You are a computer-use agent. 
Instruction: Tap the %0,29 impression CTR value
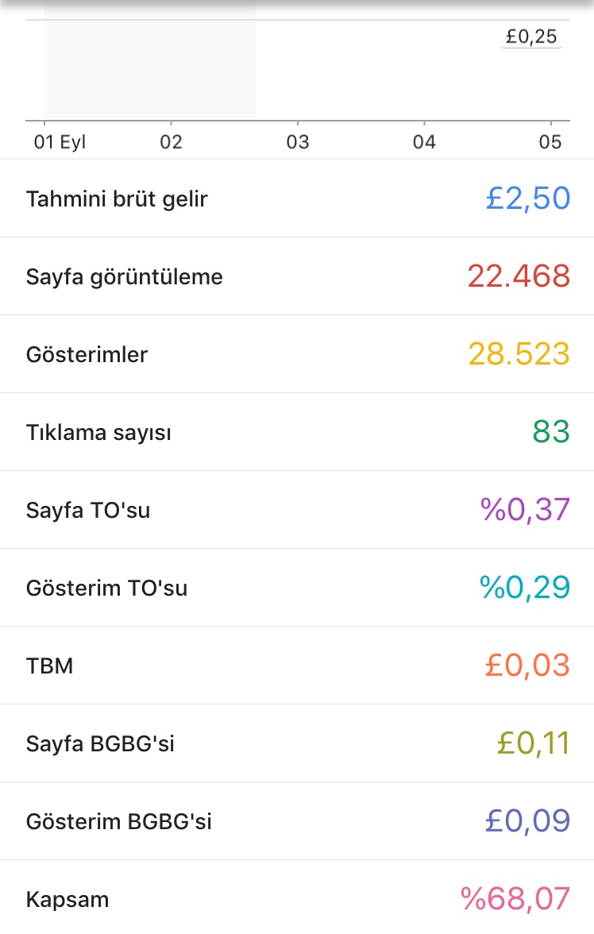(525, 588)
